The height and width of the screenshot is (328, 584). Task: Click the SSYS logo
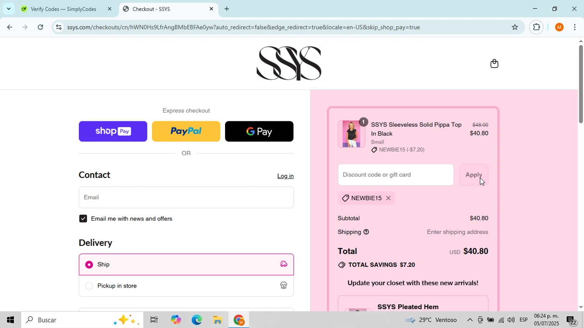289,63
